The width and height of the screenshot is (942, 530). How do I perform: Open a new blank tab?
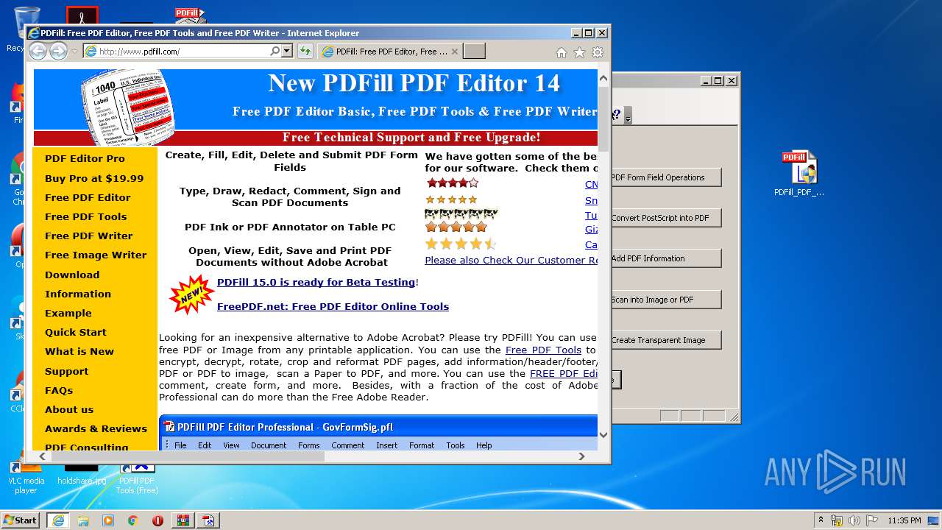[x=475, y=52]
